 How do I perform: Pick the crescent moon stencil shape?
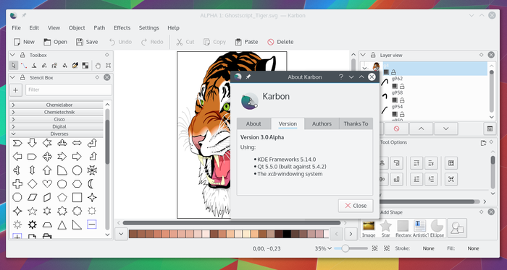(91, 184)
